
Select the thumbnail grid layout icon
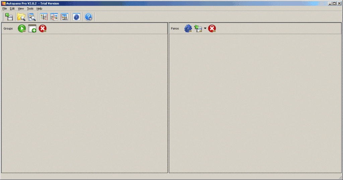pyautogui.click(x=44, y=17)
